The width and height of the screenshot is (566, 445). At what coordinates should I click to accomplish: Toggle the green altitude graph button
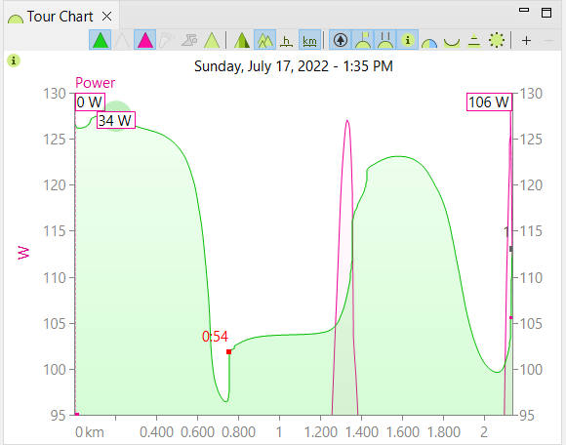click(100, 40)
